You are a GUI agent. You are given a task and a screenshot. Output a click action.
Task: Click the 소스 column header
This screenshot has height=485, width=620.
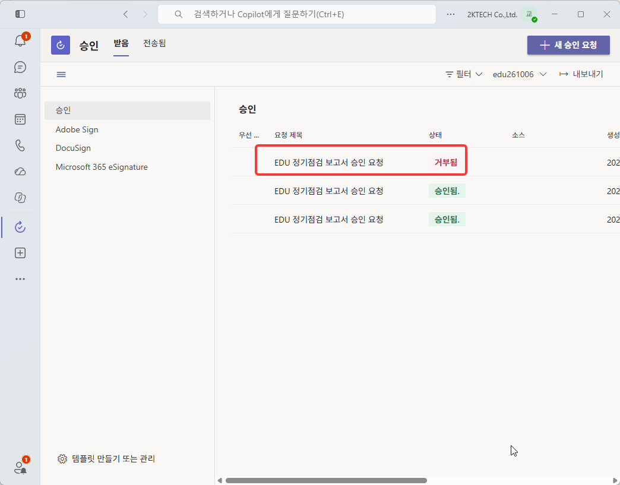518,135
